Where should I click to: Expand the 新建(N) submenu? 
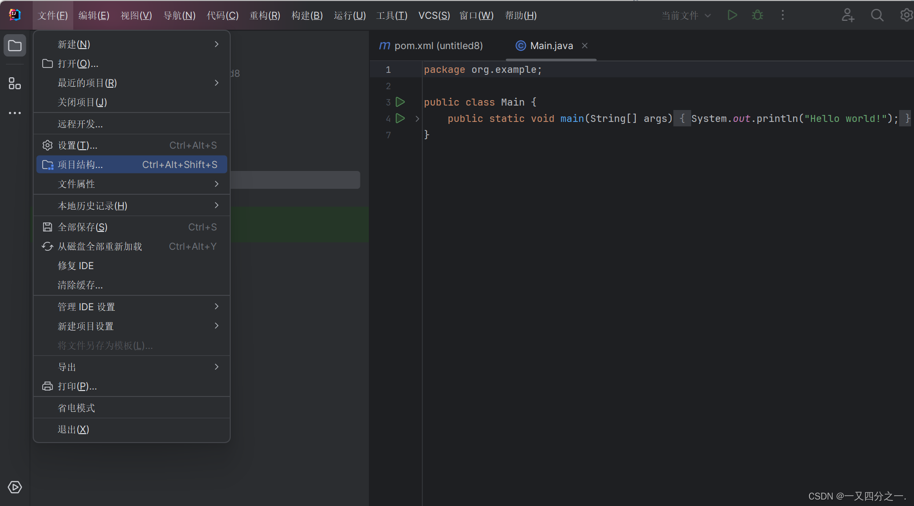tap(132, 44)
